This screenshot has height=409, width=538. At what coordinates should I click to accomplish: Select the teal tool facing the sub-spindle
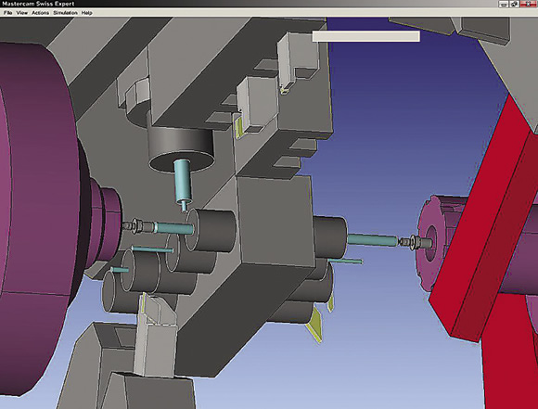(x=372, y=239)
